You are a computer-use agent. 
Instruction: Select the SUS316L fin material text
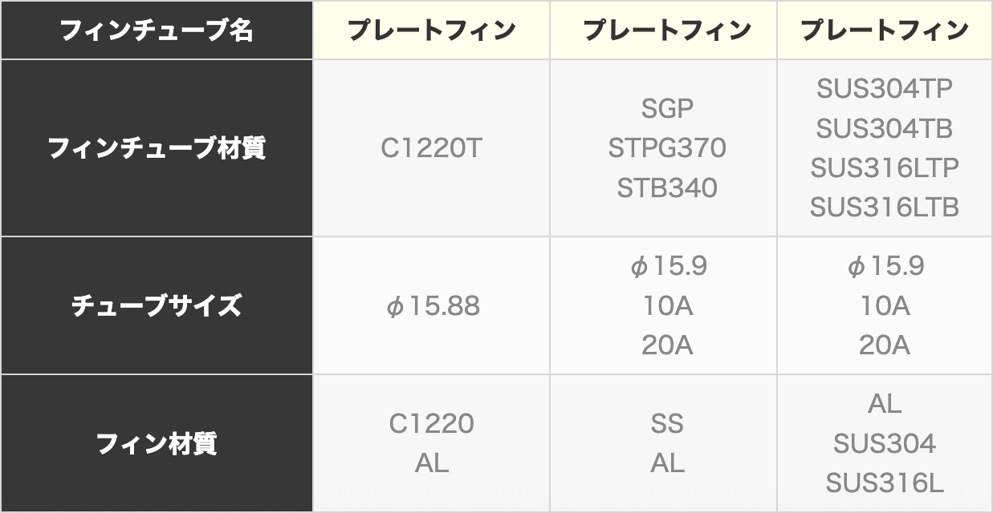[x=885, y=483]
